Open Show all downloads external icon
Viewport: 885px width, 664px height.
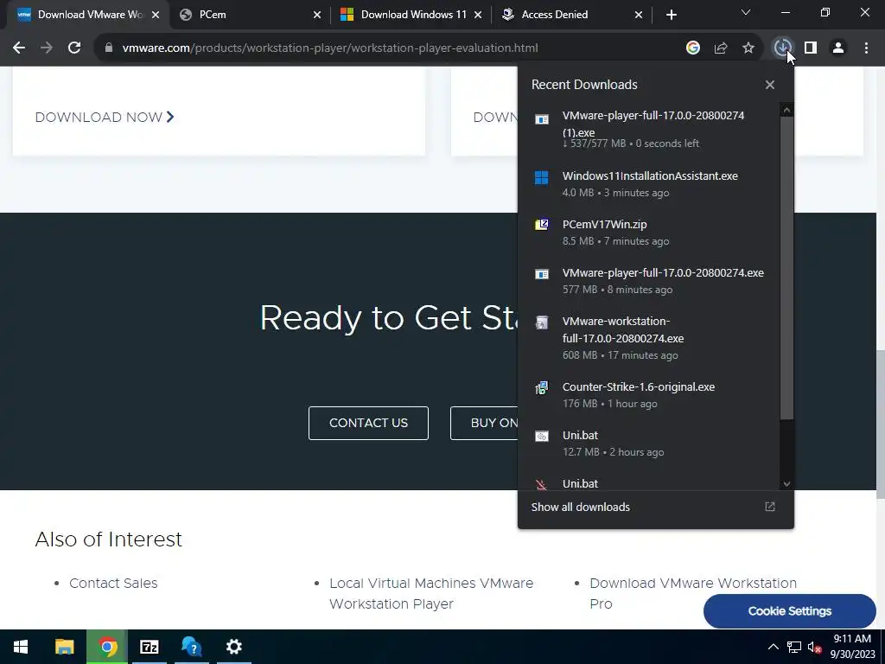pos(770,507)
